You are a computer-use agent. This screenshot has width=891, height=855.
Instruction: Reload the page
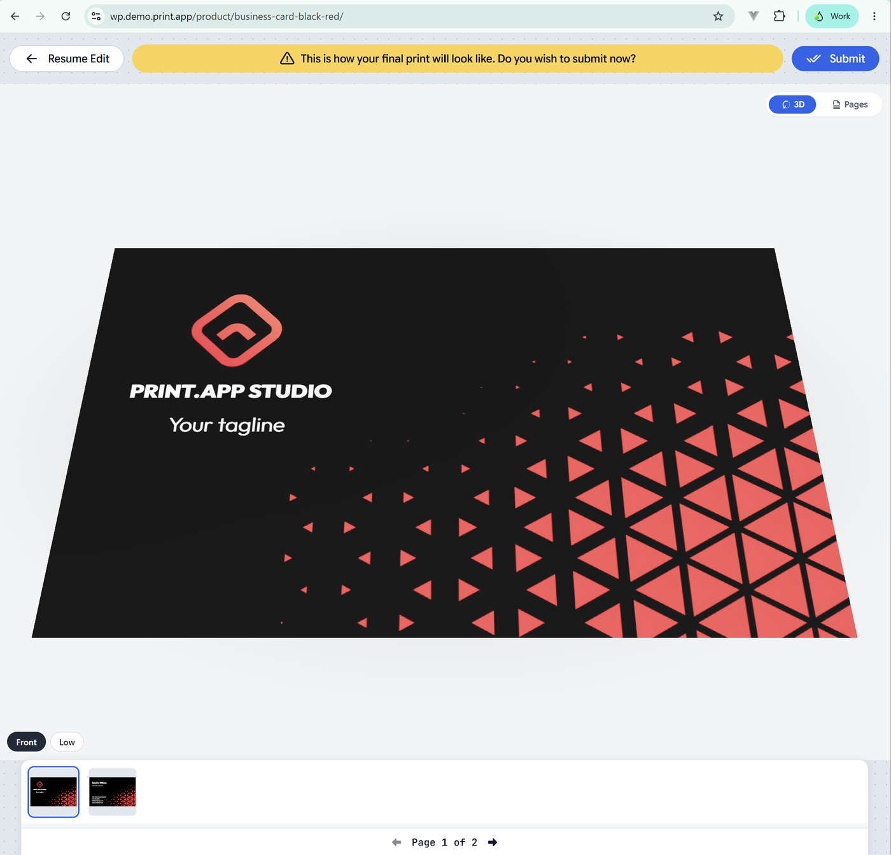click(66, 17)
